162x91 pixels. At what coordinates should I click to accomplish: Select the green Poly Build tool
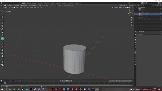2,50
